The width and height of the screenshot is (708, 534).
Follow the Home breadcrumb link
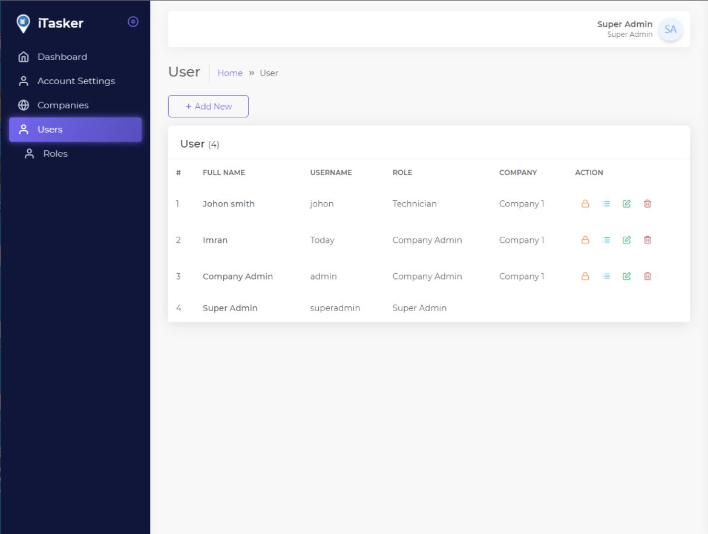pos(230,73)
